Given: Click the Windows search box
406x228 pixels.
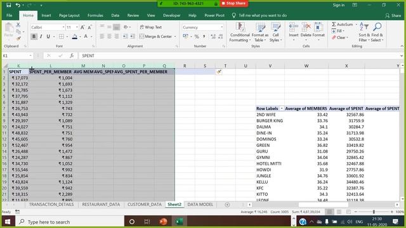Looking at the screenshot, I should (x=70, y=222).
